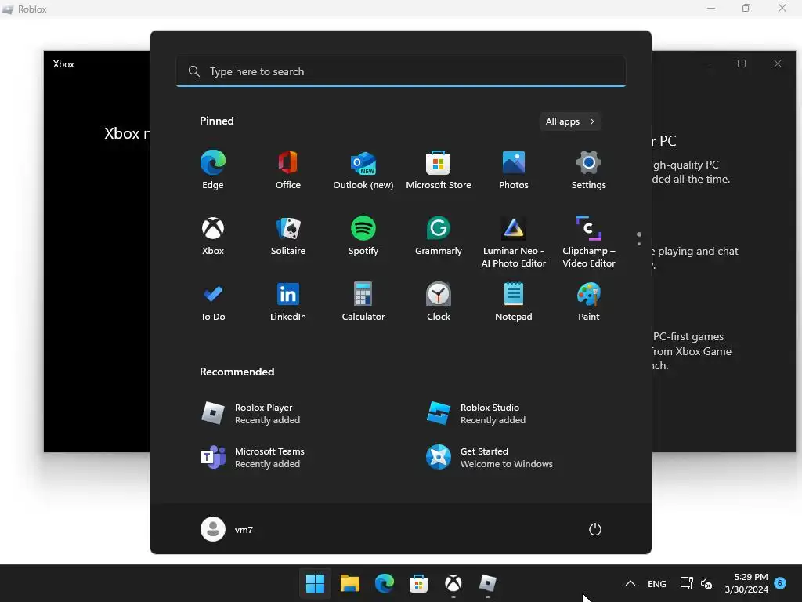Maximize the Xbox window
The image size is (802, 602).
click(742, 63)
